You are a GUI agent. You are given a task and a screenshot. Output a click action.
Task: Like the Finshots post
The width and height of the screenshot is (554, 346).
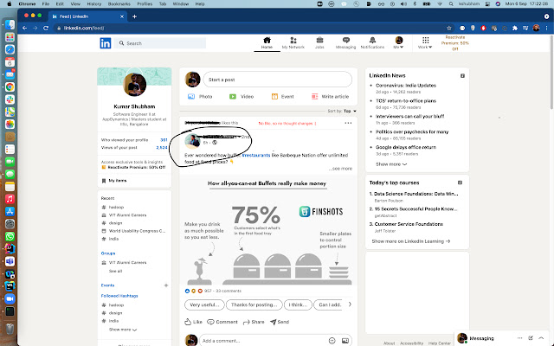point(193,322)
